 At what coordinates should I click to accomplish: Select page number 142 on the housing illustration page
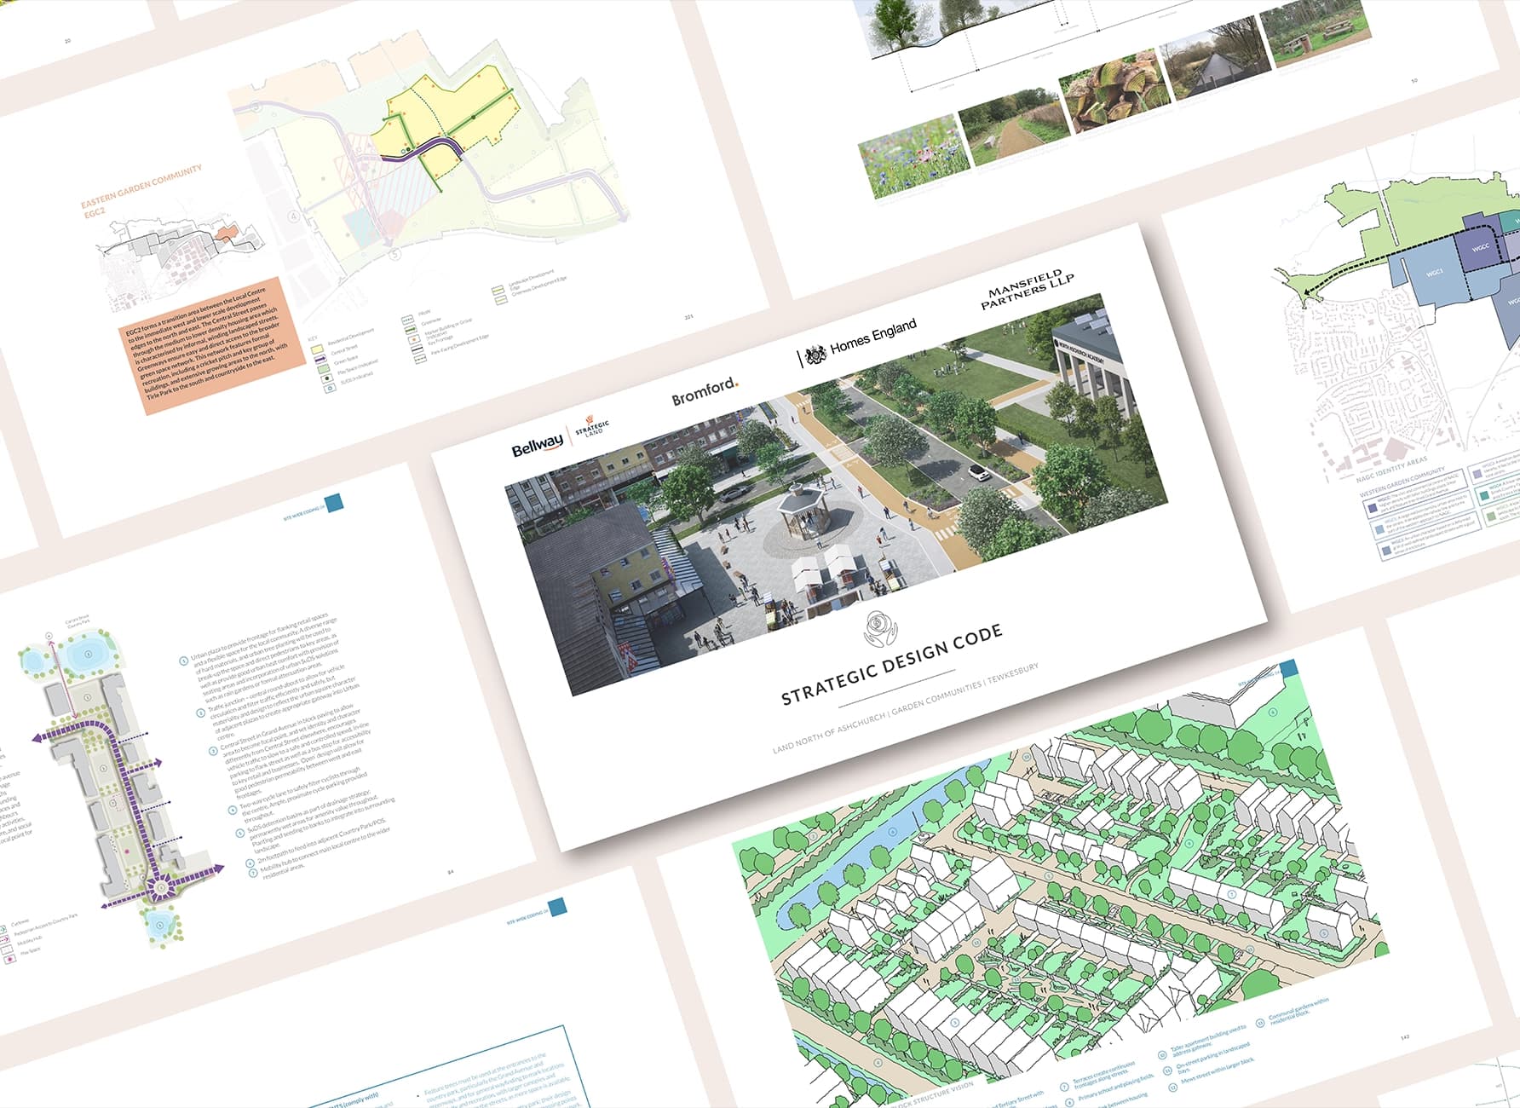(1406, 1037)
